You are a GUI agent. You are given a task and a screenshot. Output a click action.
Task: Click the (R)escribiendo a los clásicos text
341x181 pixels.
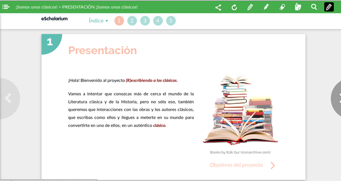pos(151,80)
